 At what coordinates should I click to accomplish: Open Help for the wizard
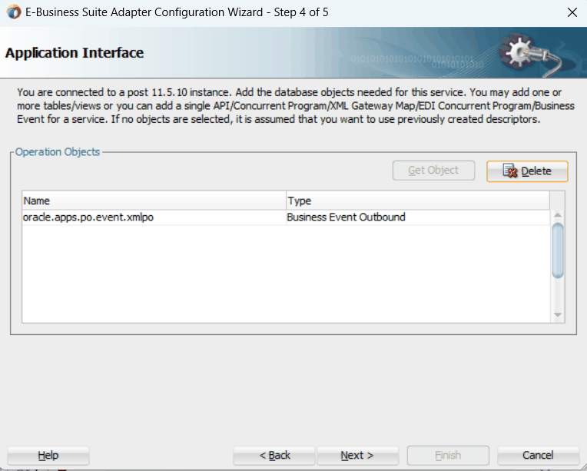point(48,456)
